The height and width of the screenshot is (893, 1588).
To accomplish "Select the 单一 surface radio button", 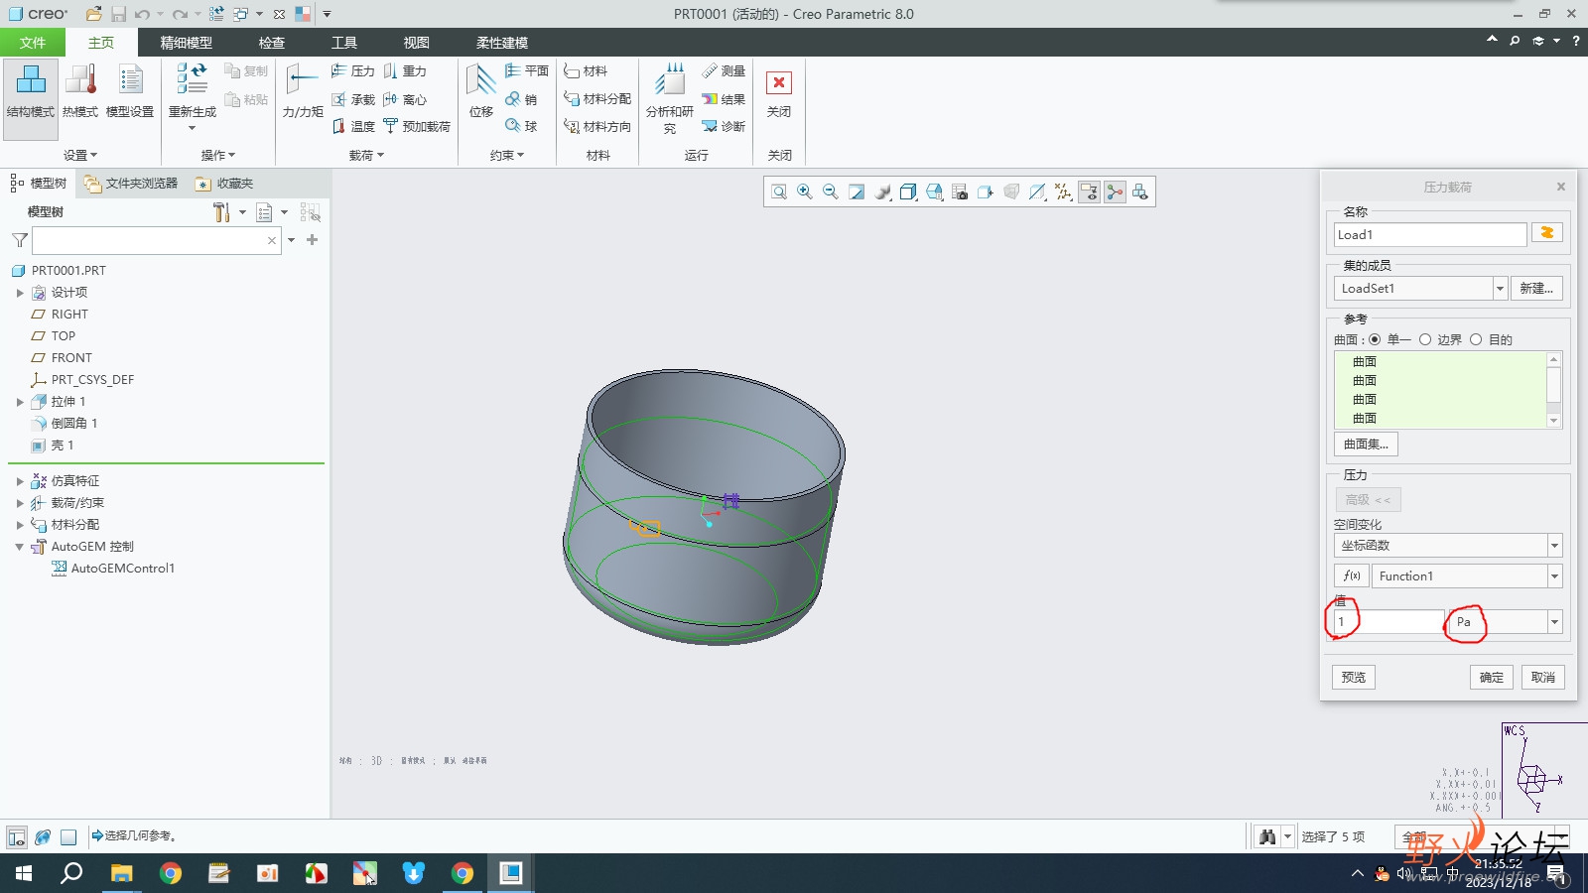I will [x=1375, y=339].
